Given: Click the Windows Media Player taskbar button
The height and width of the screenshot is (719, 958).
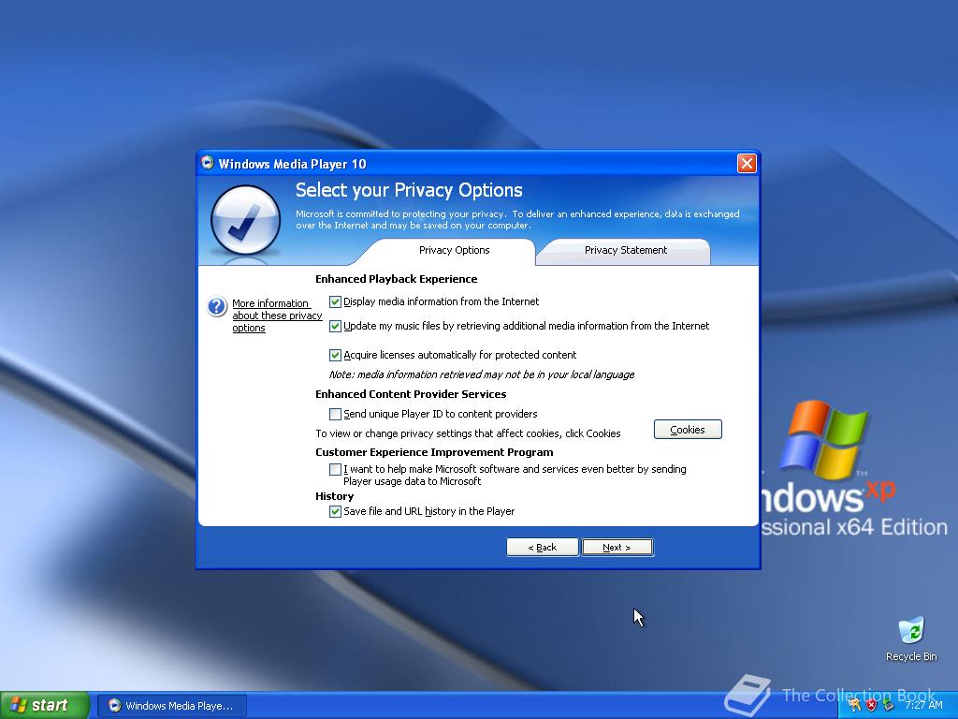Looking at the screenshot, I should tap(172, 706).
